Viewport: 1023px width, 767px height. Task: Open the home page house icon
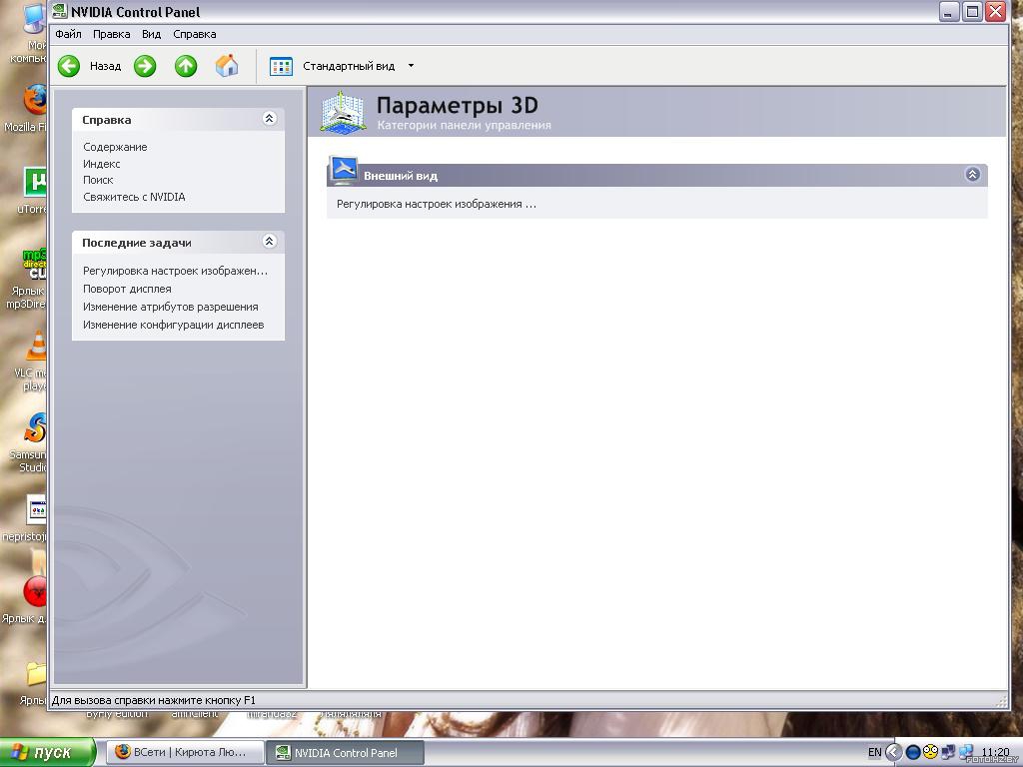pyautogui.click(x=227, y=66)
